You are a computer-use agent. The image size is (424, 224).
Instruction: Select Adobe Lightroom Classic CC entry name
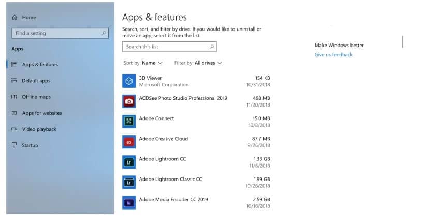tap(170, 179)
